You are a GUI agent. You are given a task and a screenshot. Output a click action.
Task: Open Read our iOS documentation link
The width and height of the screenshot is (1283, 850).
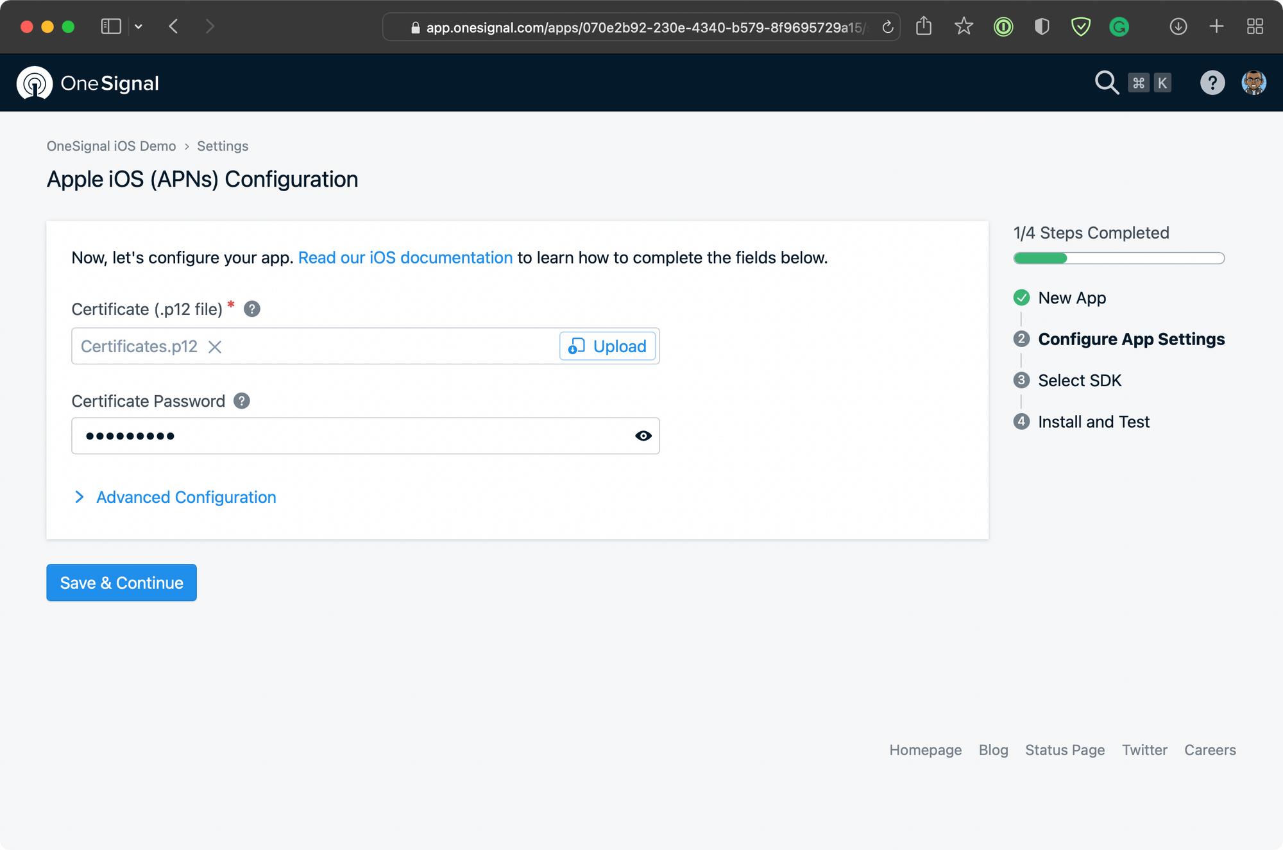coord(405,258)
